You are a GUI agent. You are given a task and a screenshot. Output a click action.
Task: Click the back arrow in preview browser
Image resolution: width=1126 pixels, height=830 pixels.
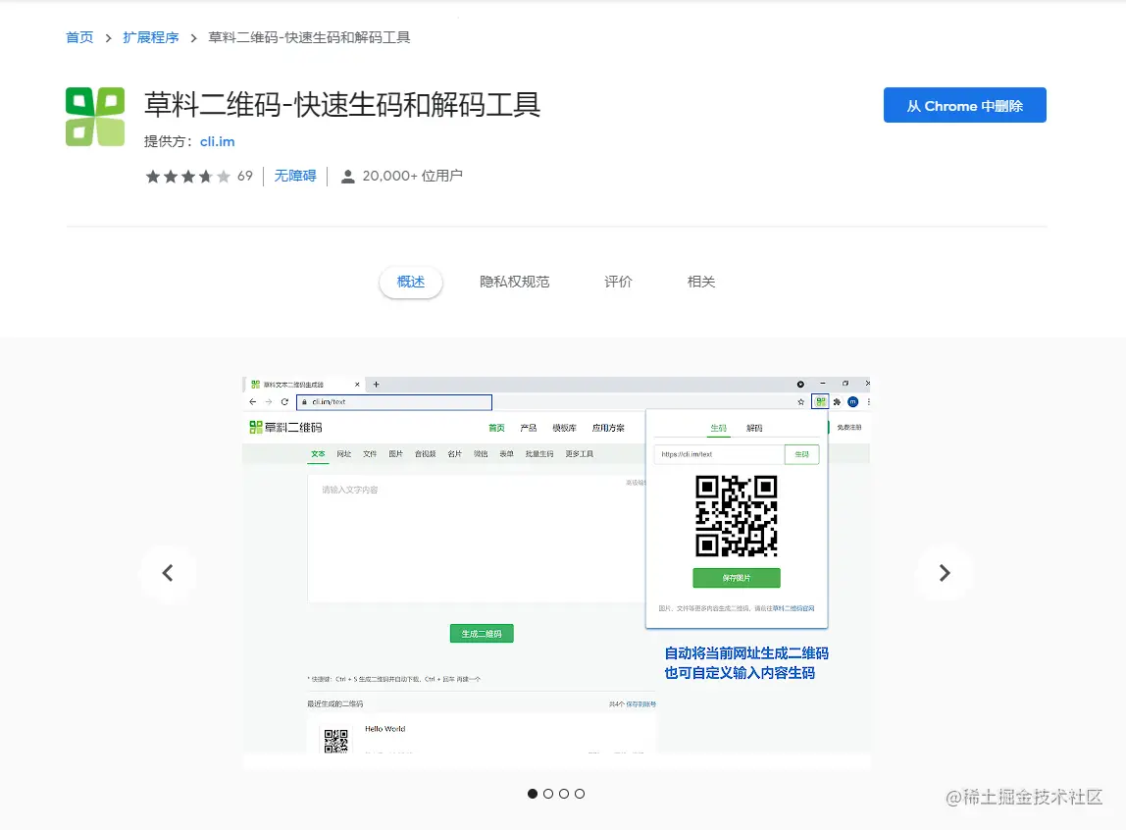tap(253, 402)
